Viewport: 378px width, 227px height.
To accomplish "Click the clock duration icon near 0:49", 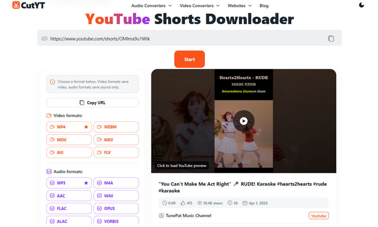I will (x=165, y=203).
